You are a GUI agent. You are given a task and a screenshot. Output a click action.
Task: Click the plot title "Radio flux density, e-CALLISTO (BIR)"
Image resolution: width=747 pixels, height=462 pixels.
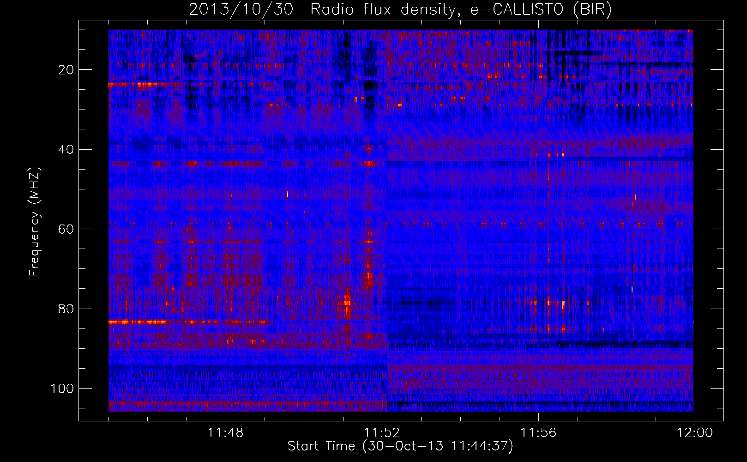[x=461, y=10]
